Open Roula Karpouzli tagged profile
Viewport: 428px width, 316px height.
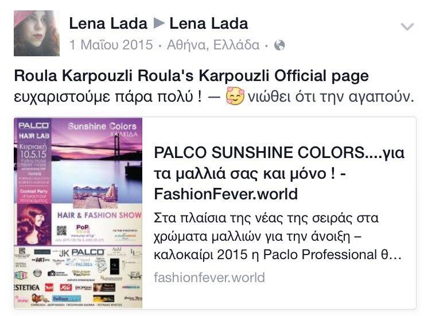tap(73, 76)
